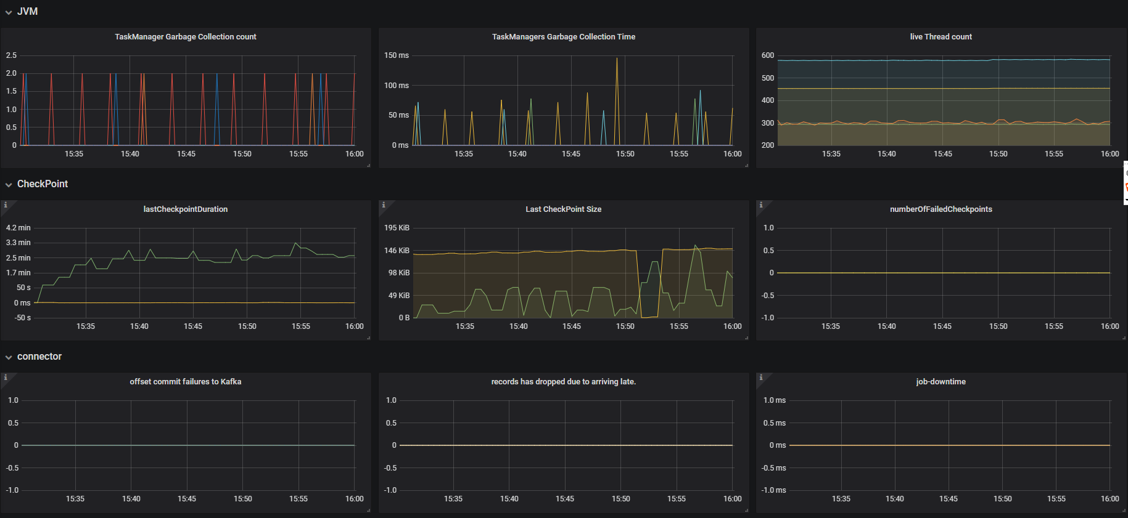The height and width of the screenshot is (518, 1128).
Task: Open live Thread count panel title menu
Action: (x=941, y=37)
